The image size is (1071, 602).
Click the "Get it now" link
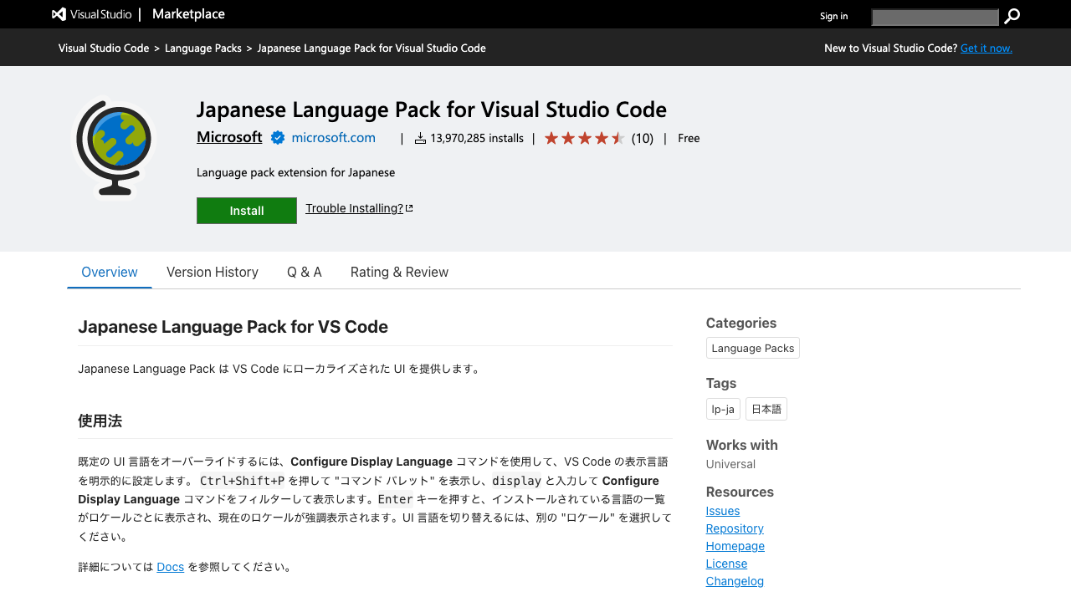pos(986,48)
